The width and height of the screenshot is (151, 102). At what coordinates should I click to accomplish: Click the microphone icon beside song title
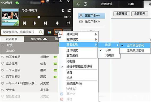pyautogui.click(x=63, y=11)
